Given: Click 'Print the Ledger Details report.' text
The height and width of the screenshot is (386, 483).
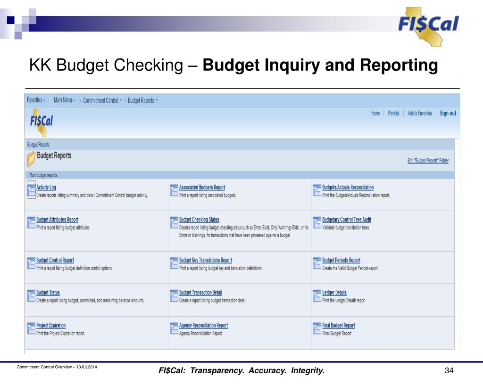Looking at the screenshot, I should point(344,300).
